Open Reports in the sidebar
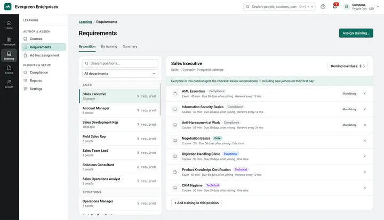The width and height of the screenshot is (384, 220). click(44, 80)
